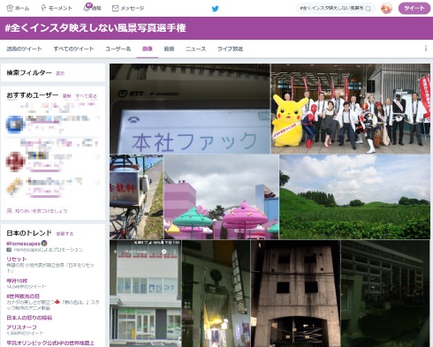Focus the Twitter search field
The image size is (433, 347).
click(x=335, y=9)
